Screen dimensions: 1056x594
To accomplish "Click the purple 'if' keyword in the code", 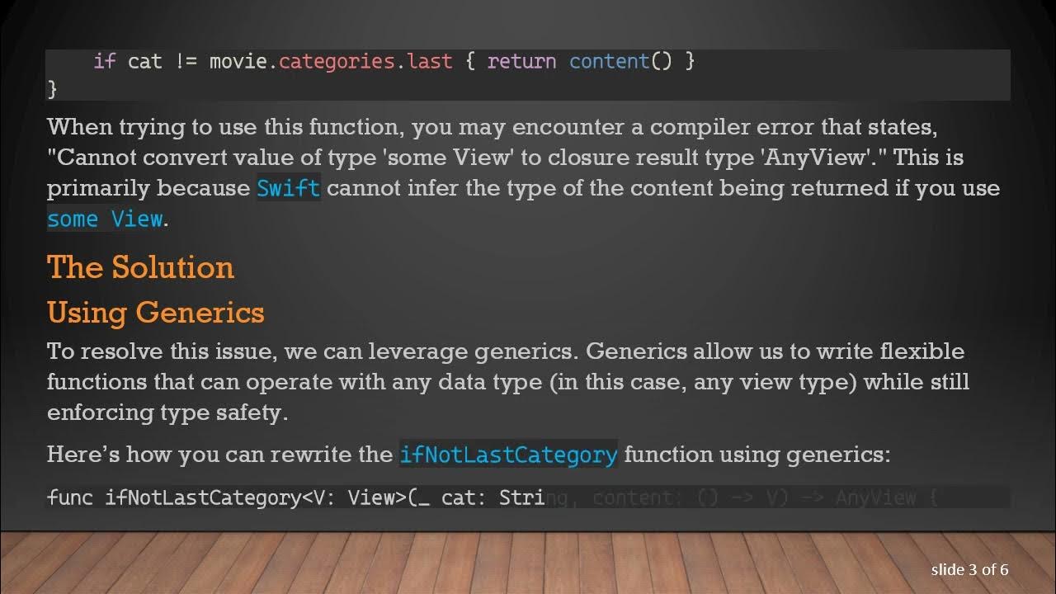I will tap(104, 62).
